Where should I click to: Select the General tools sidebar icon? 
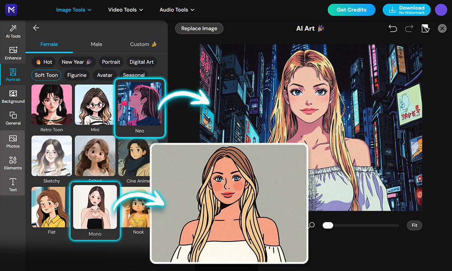coord(13,118)
